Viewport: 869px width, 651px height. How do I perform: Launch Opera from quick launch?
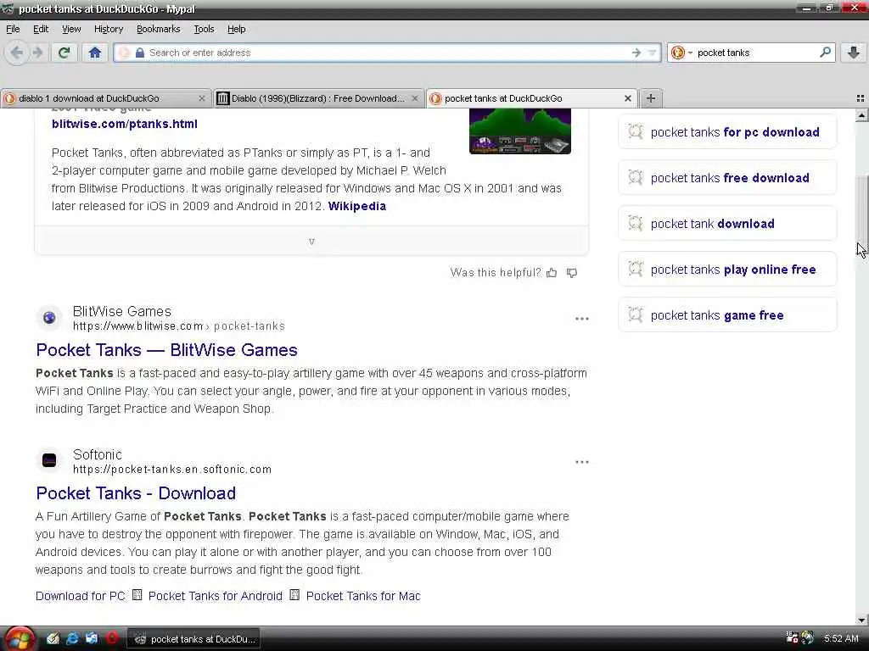click(x=111, y=639)
